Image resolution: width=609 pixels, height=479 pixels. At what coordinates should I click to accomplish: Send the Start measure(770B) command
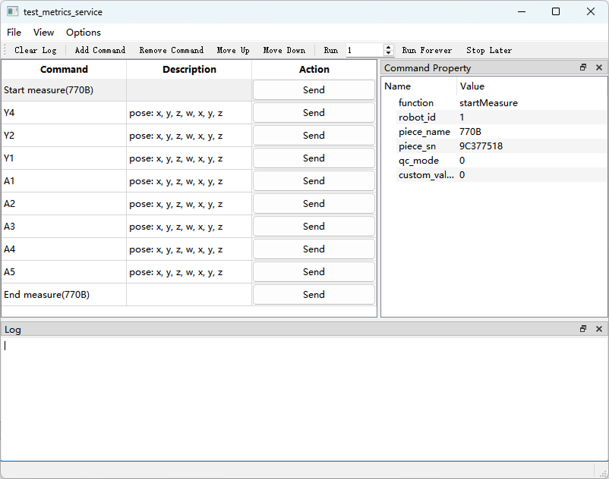coord(314,89)
